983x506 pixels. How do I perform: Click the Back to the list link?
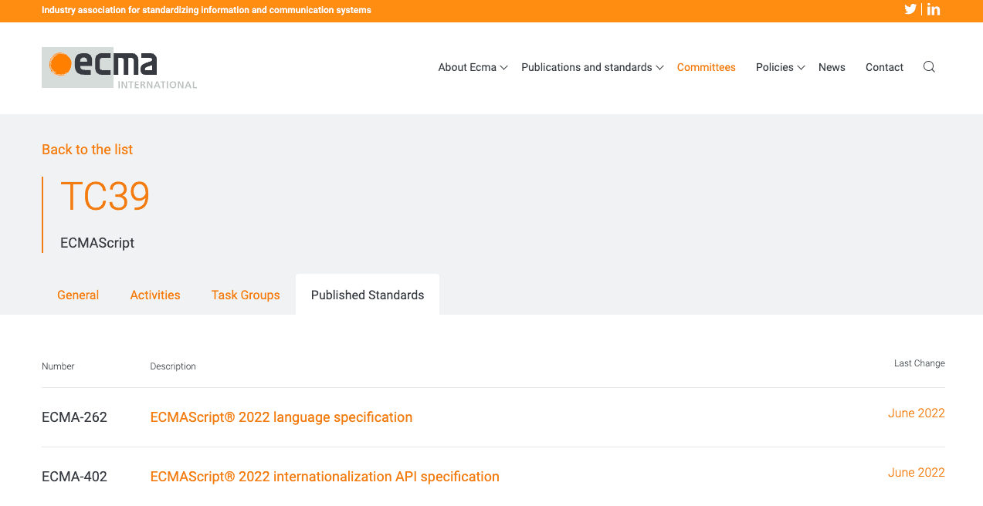87,150
